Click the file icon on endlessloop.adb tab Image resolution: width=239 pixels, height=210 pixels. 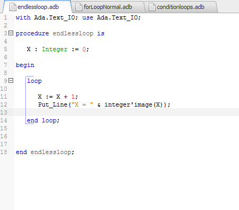pyautogui.click(x=13, y=7)
